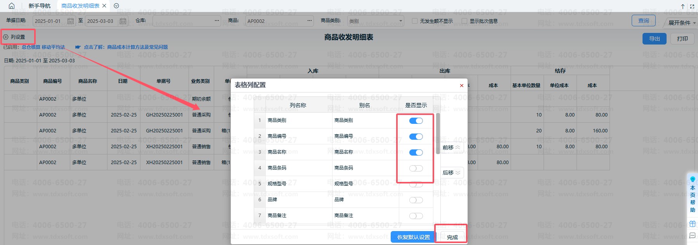Close the 表格列配置 dialog with red X
Image resolution: width=698 pixels, height=245 pixels.
click(461, 86)
